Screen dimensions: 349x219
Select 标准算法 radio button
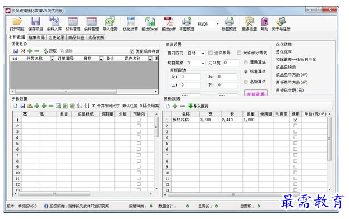coord(246,72)
